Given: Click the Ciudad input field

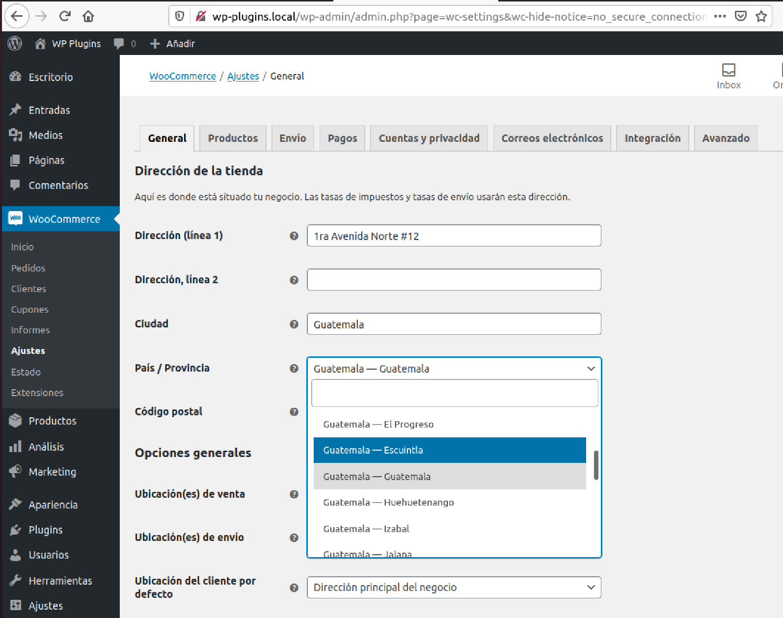Looking at the screenshot, I should click(x=454, y=324).
